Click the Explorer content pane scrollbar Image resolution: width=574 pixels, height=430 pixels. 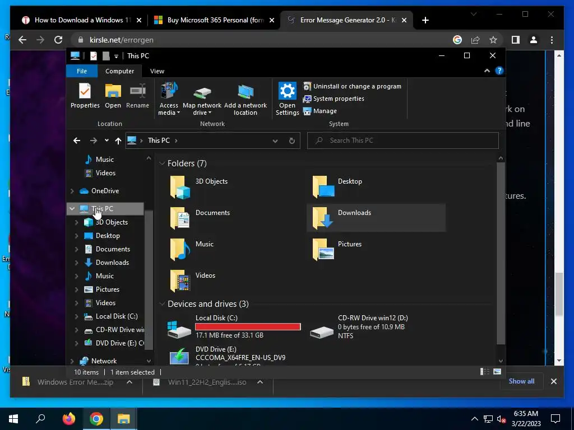[x=501, y=253]
